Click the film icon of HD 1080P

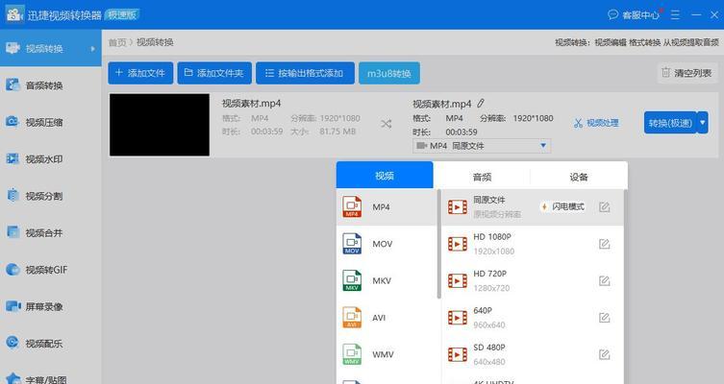(x=458, y=244)
